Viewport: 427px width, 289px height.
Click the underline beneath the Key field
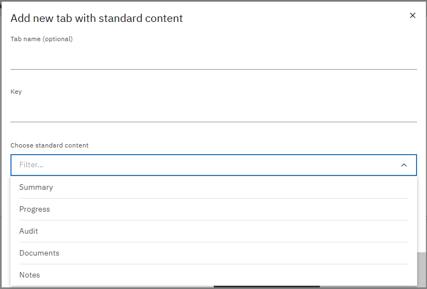coord(213,122)
